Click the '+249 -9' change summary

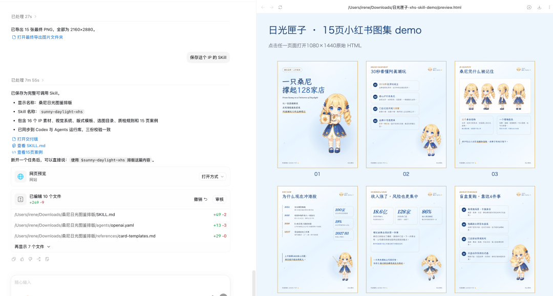click(37, 202)
